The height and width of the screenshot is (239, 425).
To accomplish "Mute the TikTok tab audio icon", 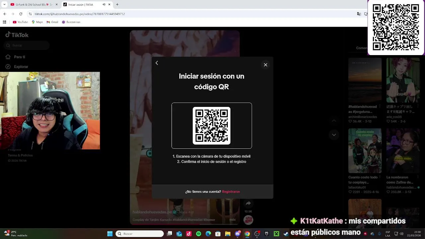I will (104, 5).
